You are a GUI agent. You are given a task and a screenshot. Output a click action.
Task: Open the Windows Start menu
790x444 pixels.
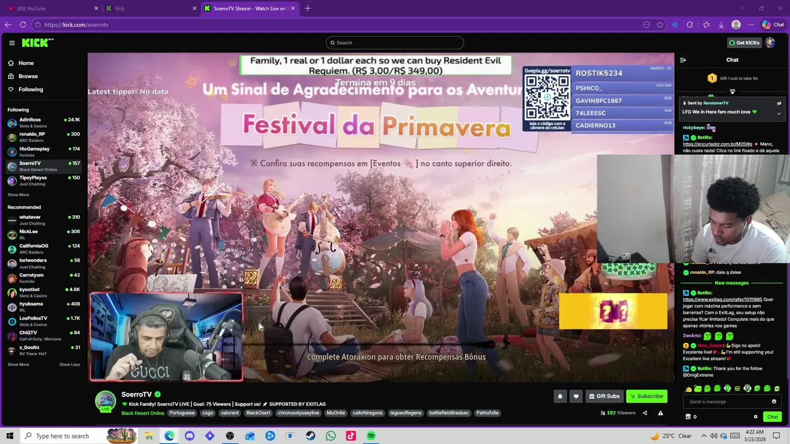10,436
